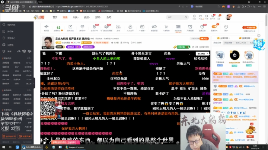Close the QR code advertisement overlay
268x150 pixels.
pos(64,99)
